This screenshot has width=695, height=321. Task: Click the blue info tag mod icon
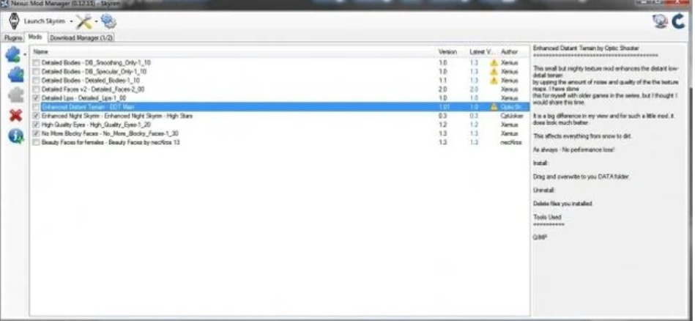tap(15, 136)
